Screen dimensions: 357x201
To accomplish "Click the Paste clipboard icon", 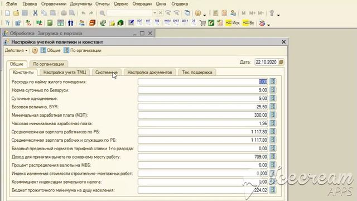I will tap(53, 13).
